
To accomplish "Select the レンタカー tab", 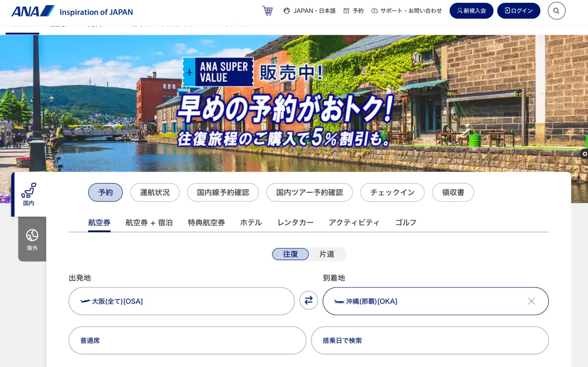I will [x=295, y=223].
